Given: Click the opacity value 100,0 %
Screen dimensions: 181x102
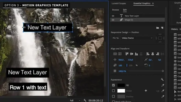Looking at the screenshot, I should 122,71.
